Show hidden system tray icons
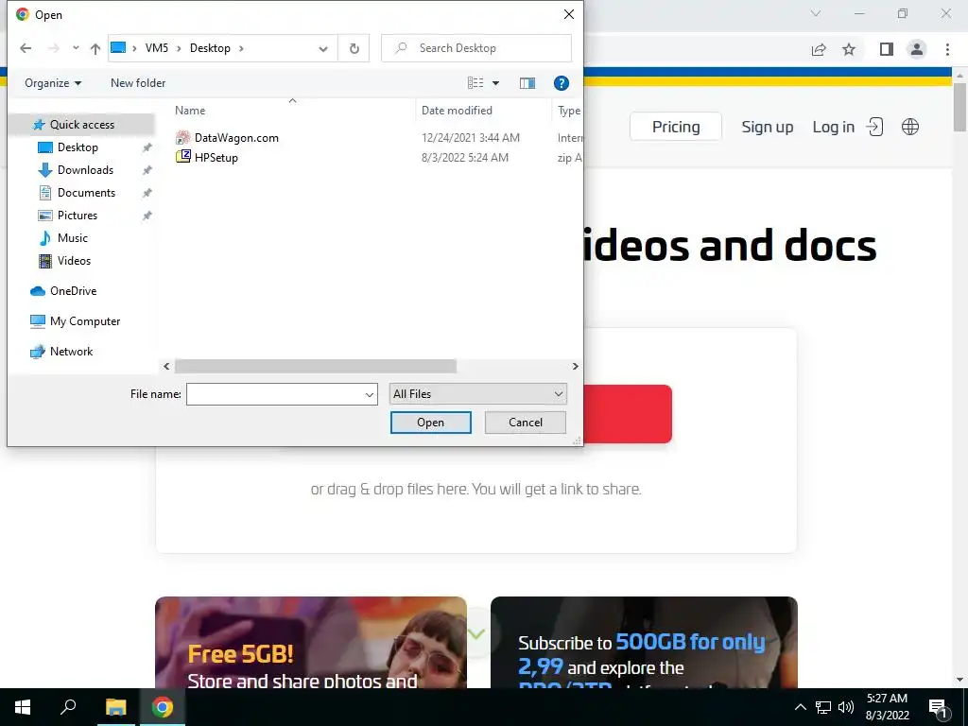968x726 pixels. tap(800, 707)
